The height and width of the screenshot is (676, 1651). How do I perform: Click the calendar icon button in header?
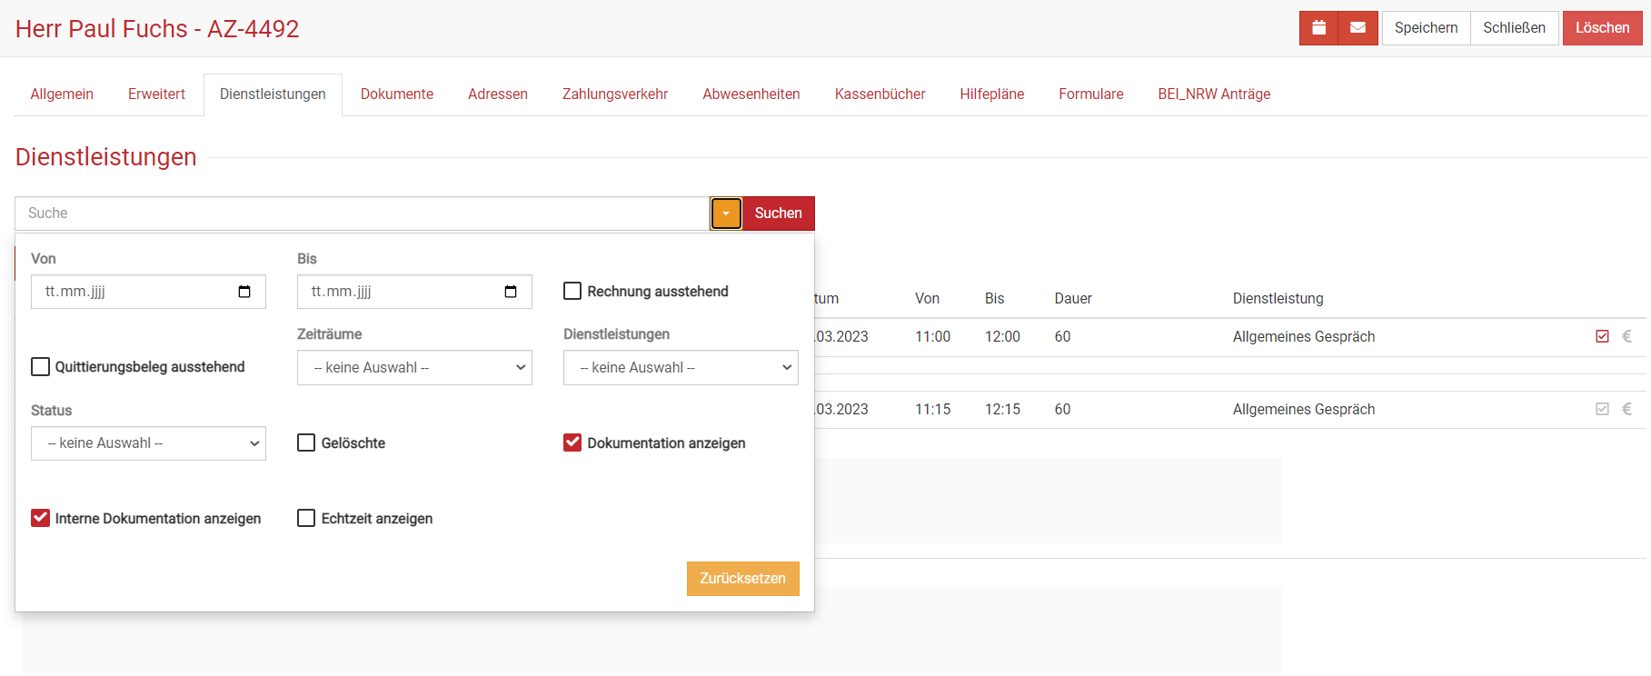pyautogui.click(x=1318, y=28)
